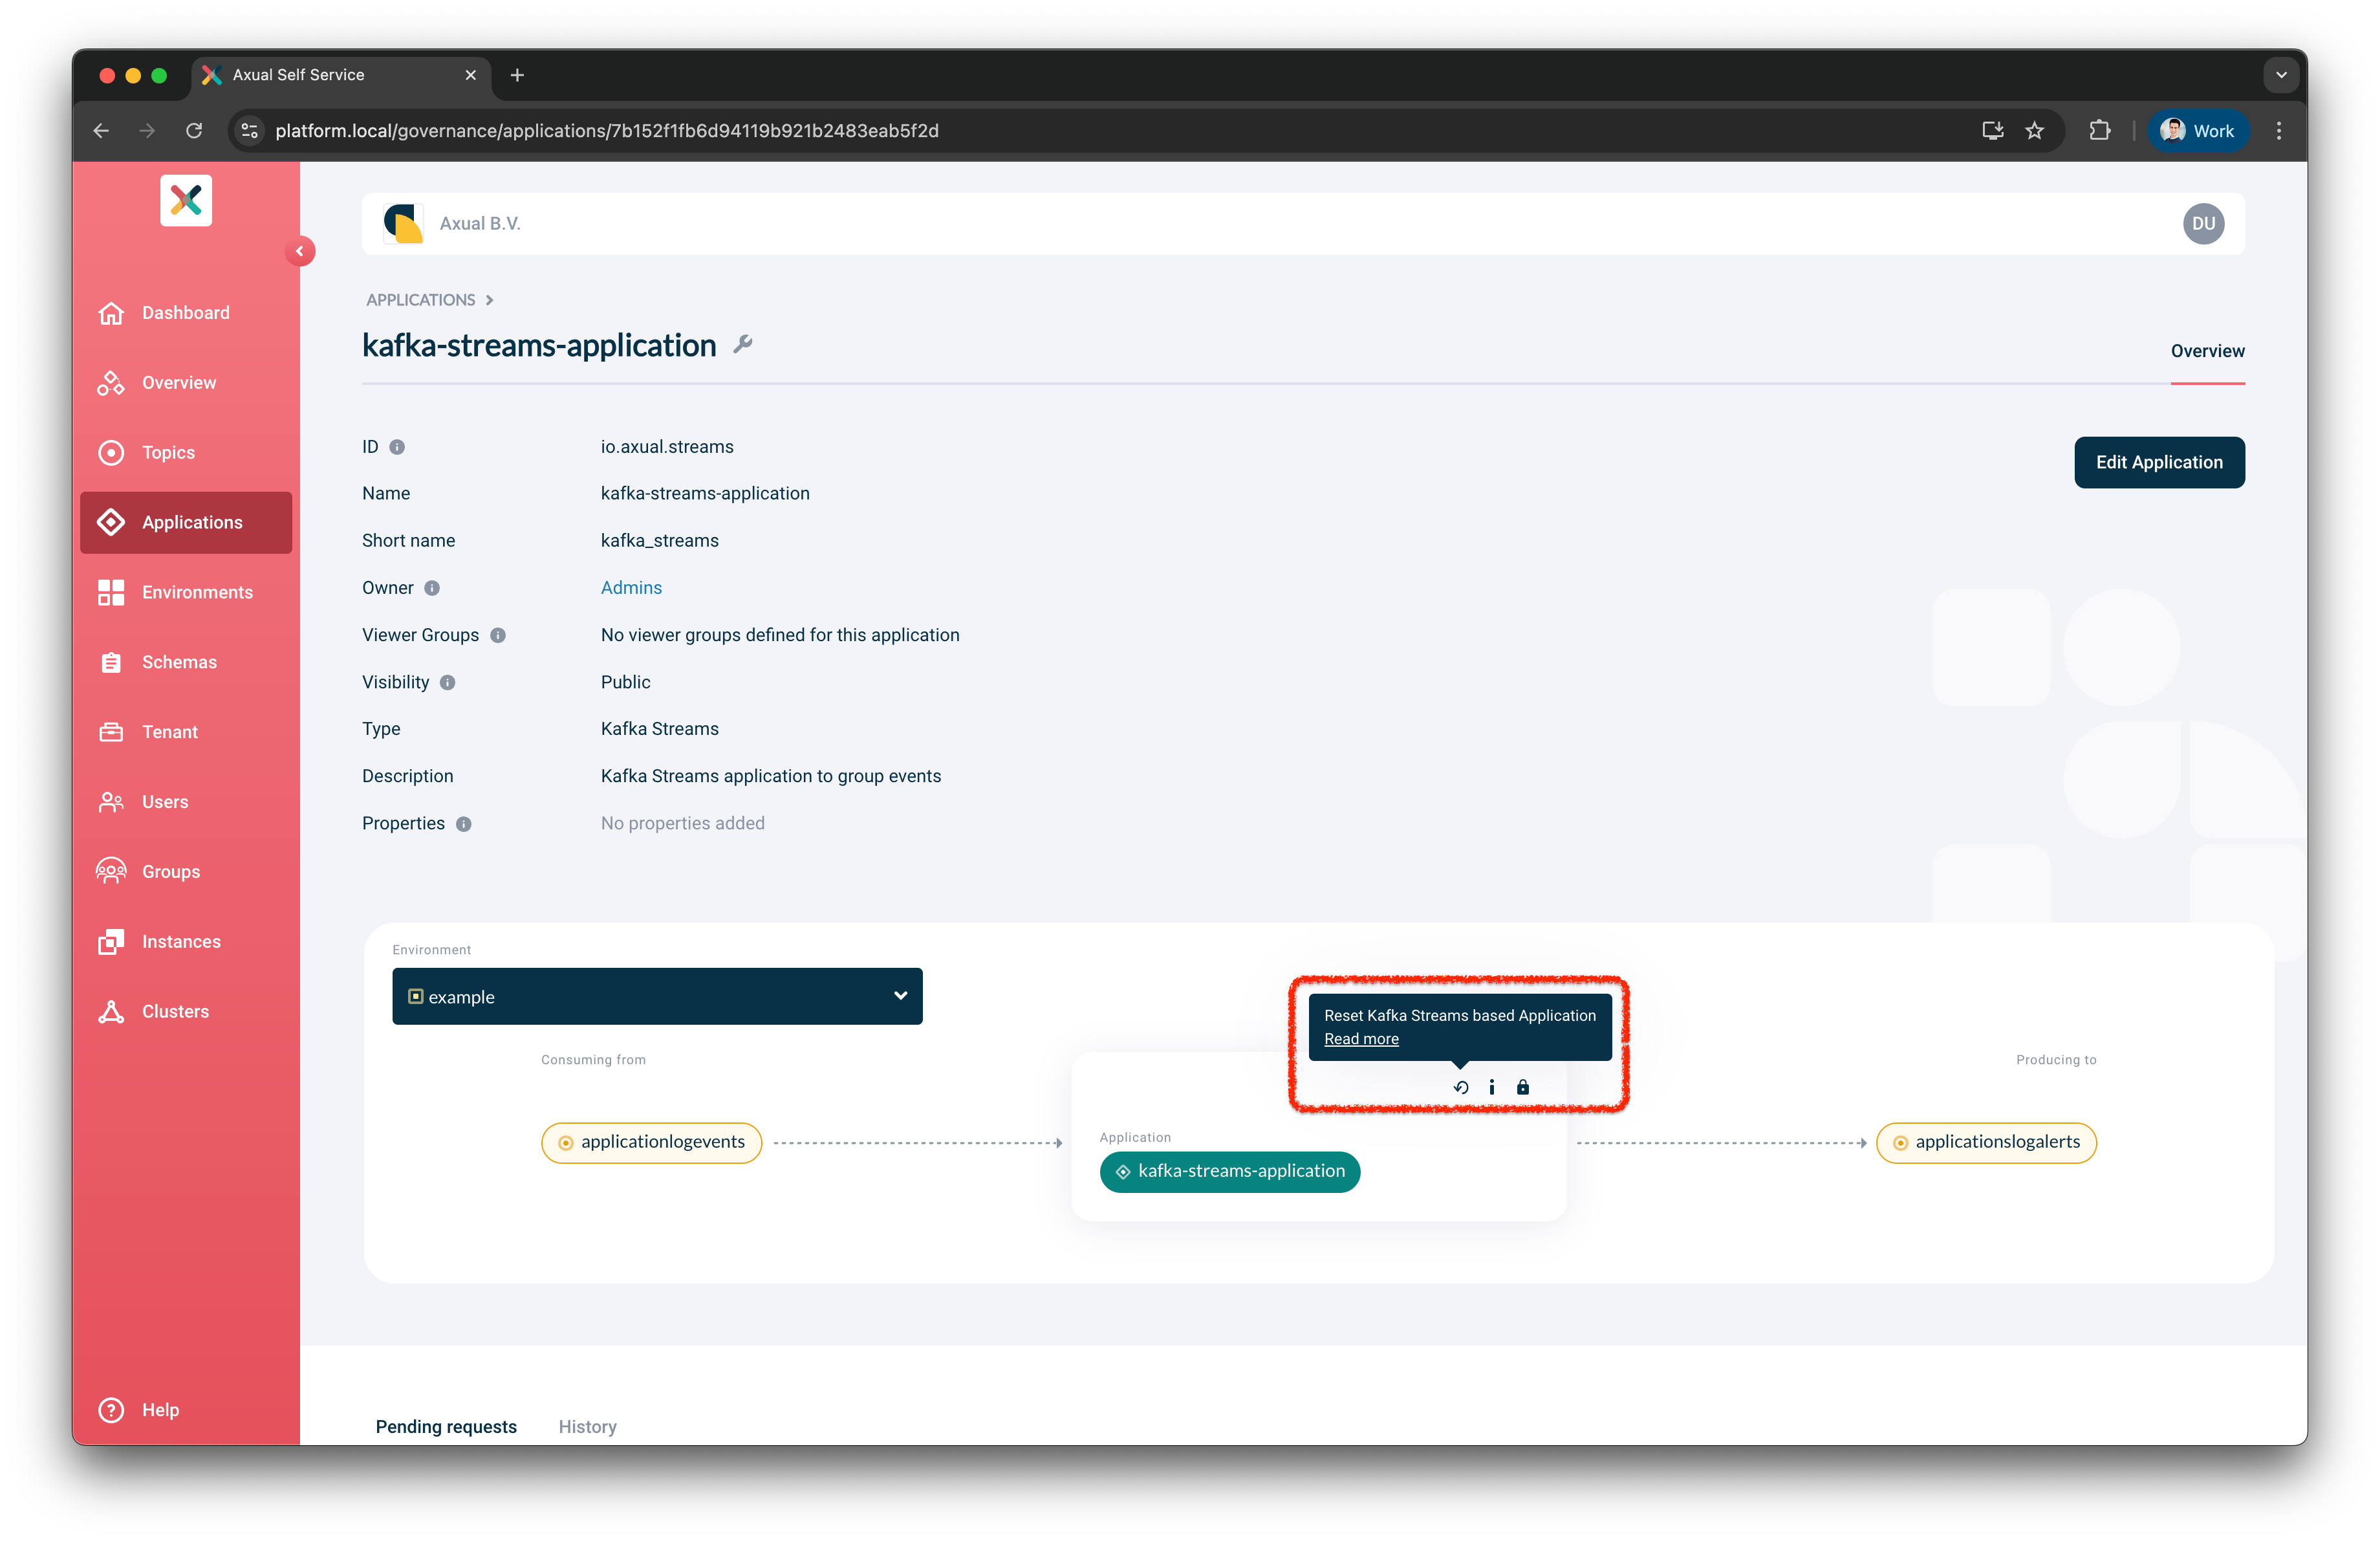The width and height of the screenshot is (2380, 1541).
Task: Follow the Admins owner link
Action: pyautogui.click(x=631, y=587)
